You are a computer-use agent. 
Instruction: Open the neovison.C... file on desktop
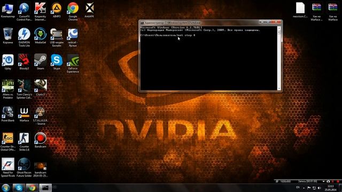pos(300,10)
